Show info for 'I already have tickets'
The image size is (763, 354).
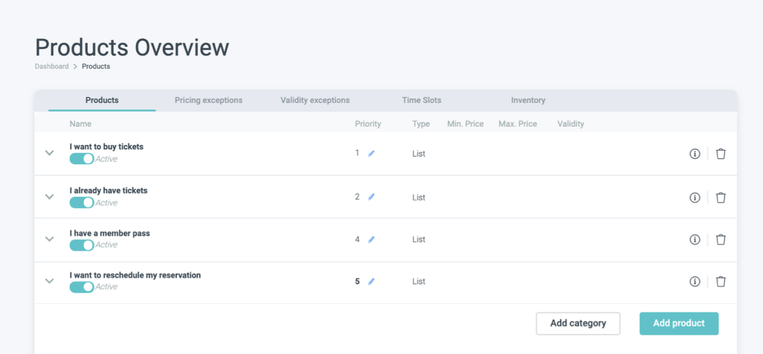695,198
